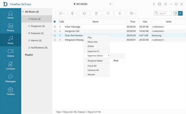
Task: Click the Delete trash toolbar icon
Action: pos(96,13)
